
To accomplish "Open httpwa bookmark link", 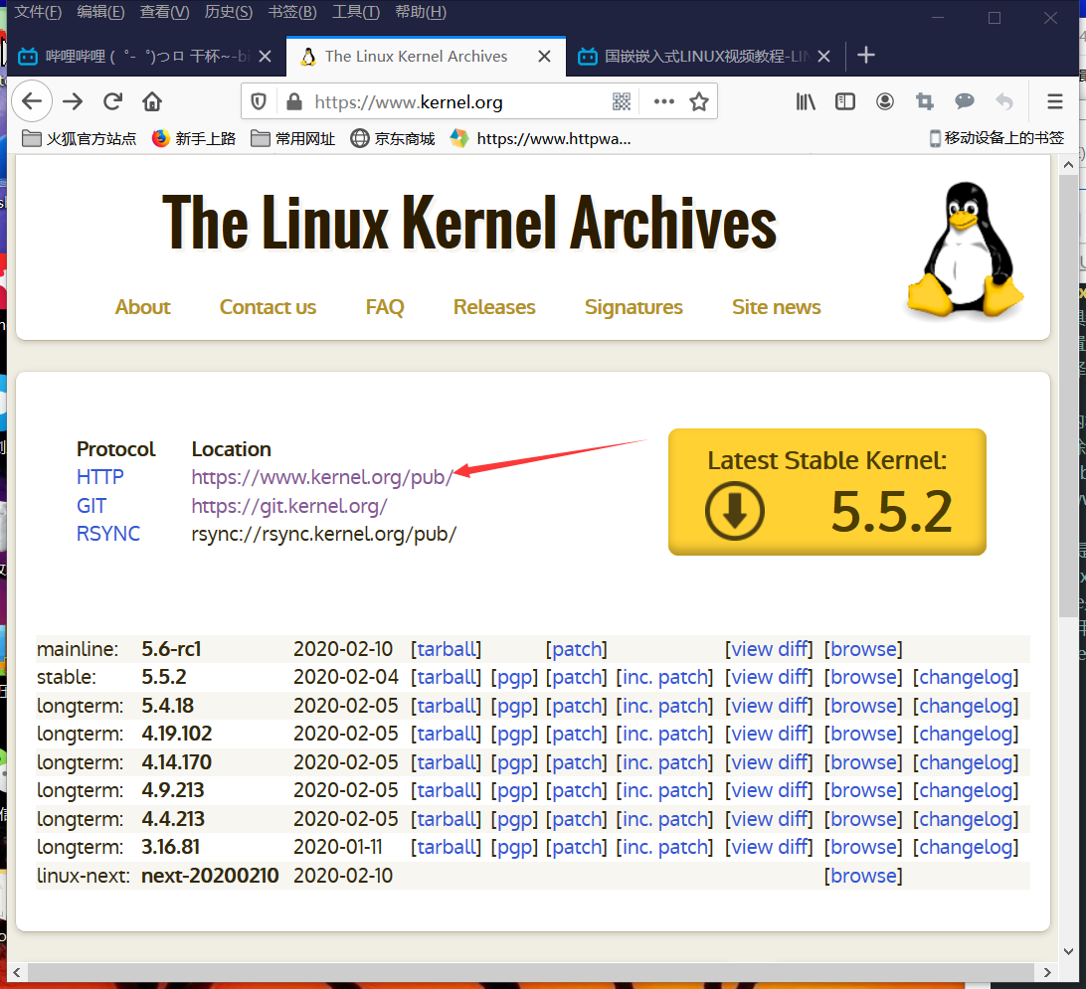I will (541, 139).
